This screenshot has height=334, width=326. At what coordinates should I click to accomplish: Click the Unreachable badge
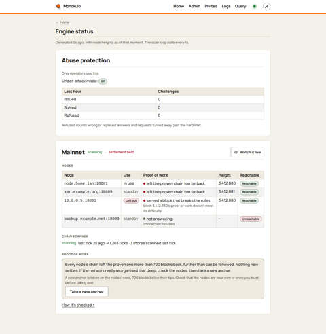[251, 219]
